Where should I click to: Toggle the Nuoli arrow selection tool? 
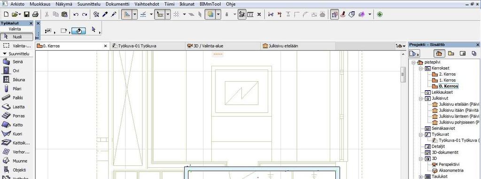pos(16,37)
